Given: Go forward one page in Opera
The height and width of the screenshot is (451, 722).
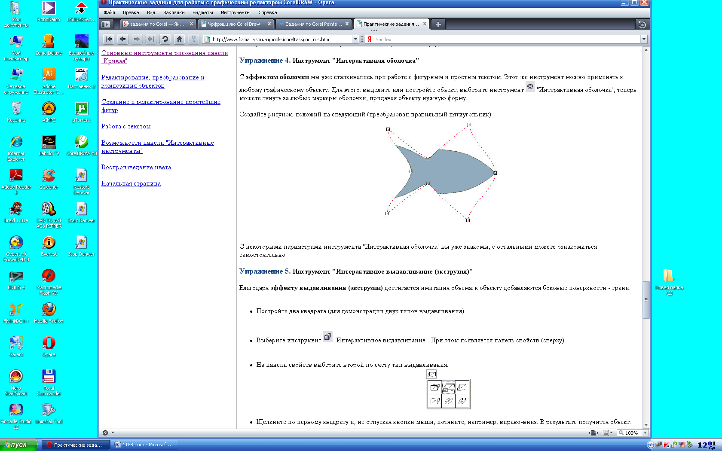Looking at the screenshot, I should point(137,39).
